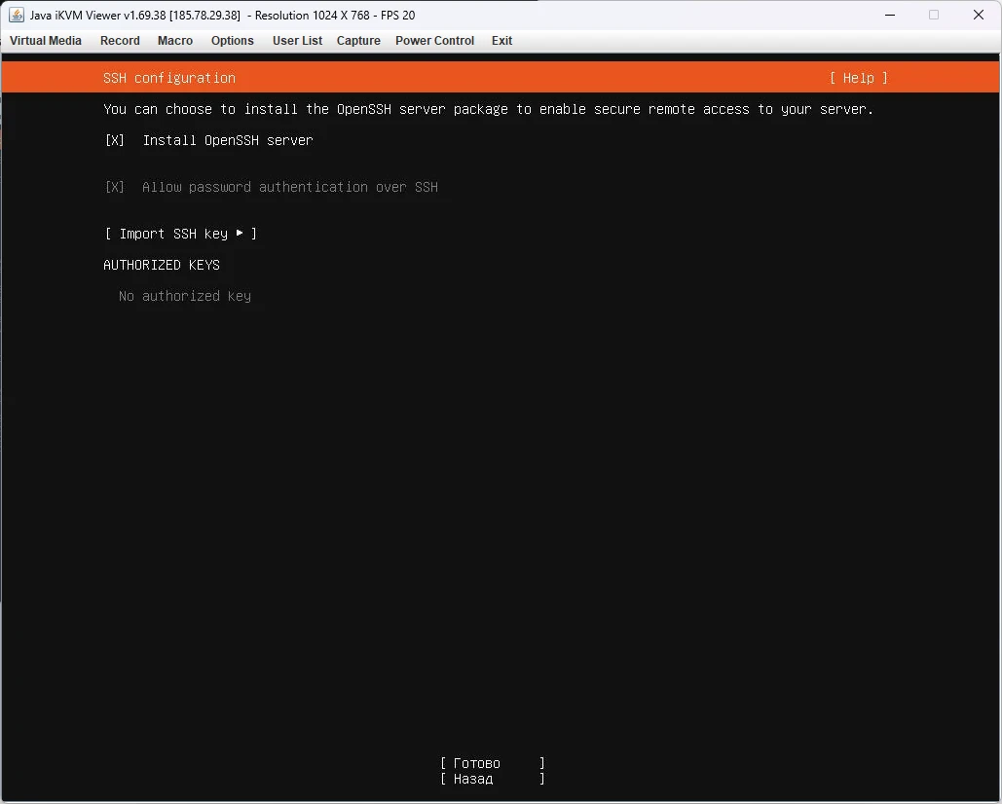The width and height of the screenshot is (1002, 804).
Task: Open the Record menu
Action: coord(120,41)
